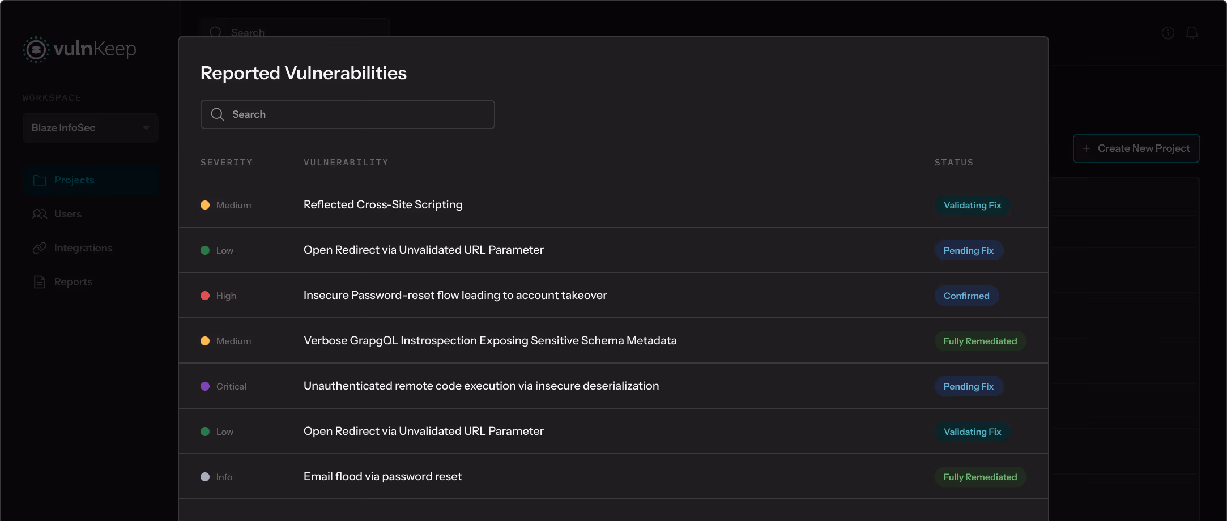
Task: Click the VULNERABILITY column header
Action: [346, 163]
